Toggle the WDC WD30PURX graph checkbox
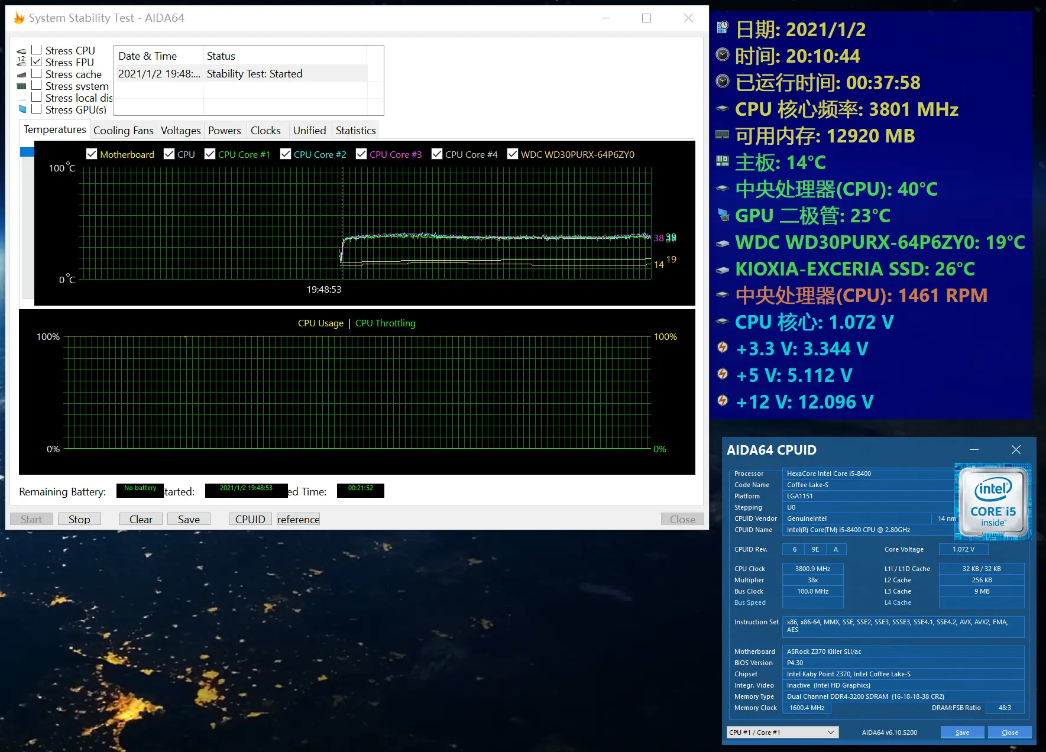The height and width of the screenshot is (752, 1046). point(513,154)
